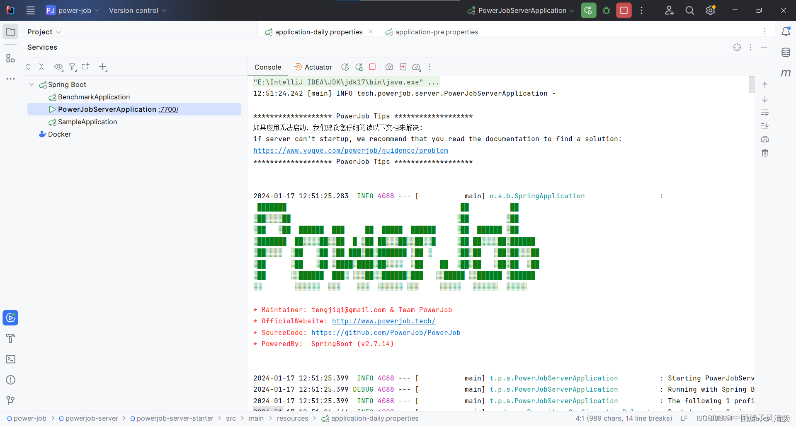Open the www.powerjob.tech website link
796x426 pixels.
point(383,321)
